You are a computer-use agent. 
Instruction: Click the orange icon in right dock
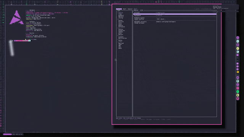(x=238, y=72)
